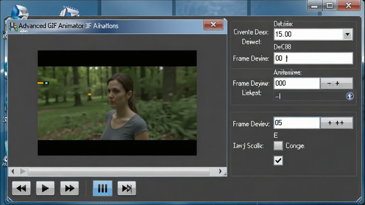Click the forest video preview frame
The width and height of the screenshot is (365, 205).
point(117,103)
